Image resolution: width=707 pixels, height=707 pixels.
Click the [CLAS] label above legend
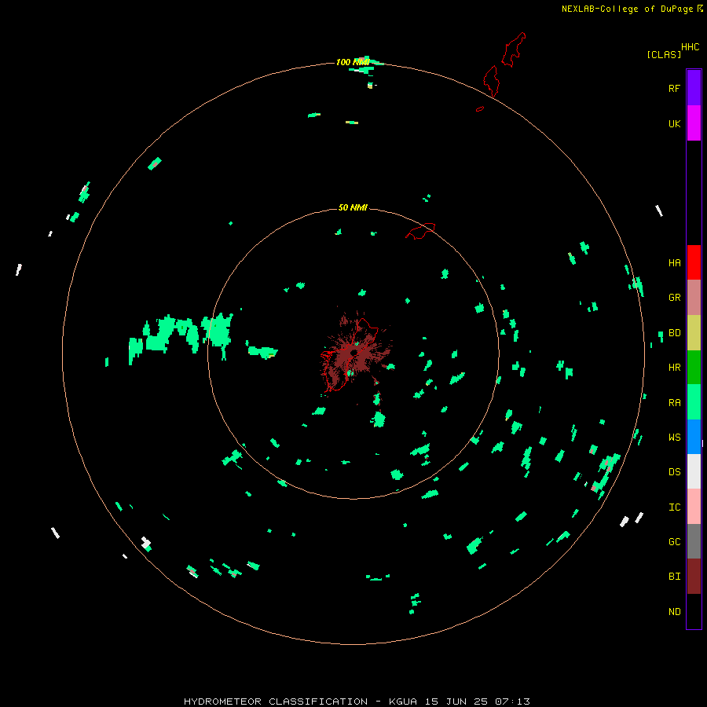(x=664, y=54)
